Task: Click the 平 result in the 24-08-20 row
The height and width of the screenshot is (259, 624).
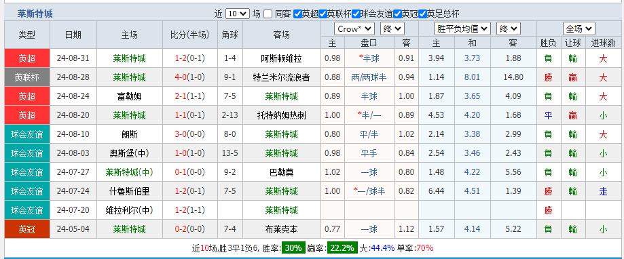Action: pos(549,115)
